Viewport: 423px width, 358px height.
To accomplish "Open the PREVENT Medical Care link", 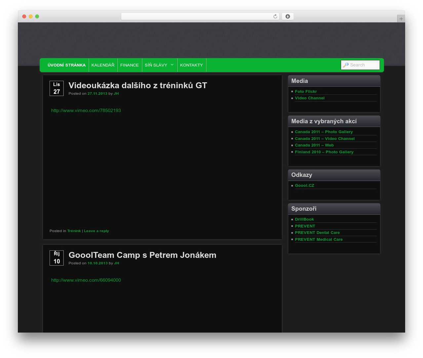I will (x=319, y=239).
